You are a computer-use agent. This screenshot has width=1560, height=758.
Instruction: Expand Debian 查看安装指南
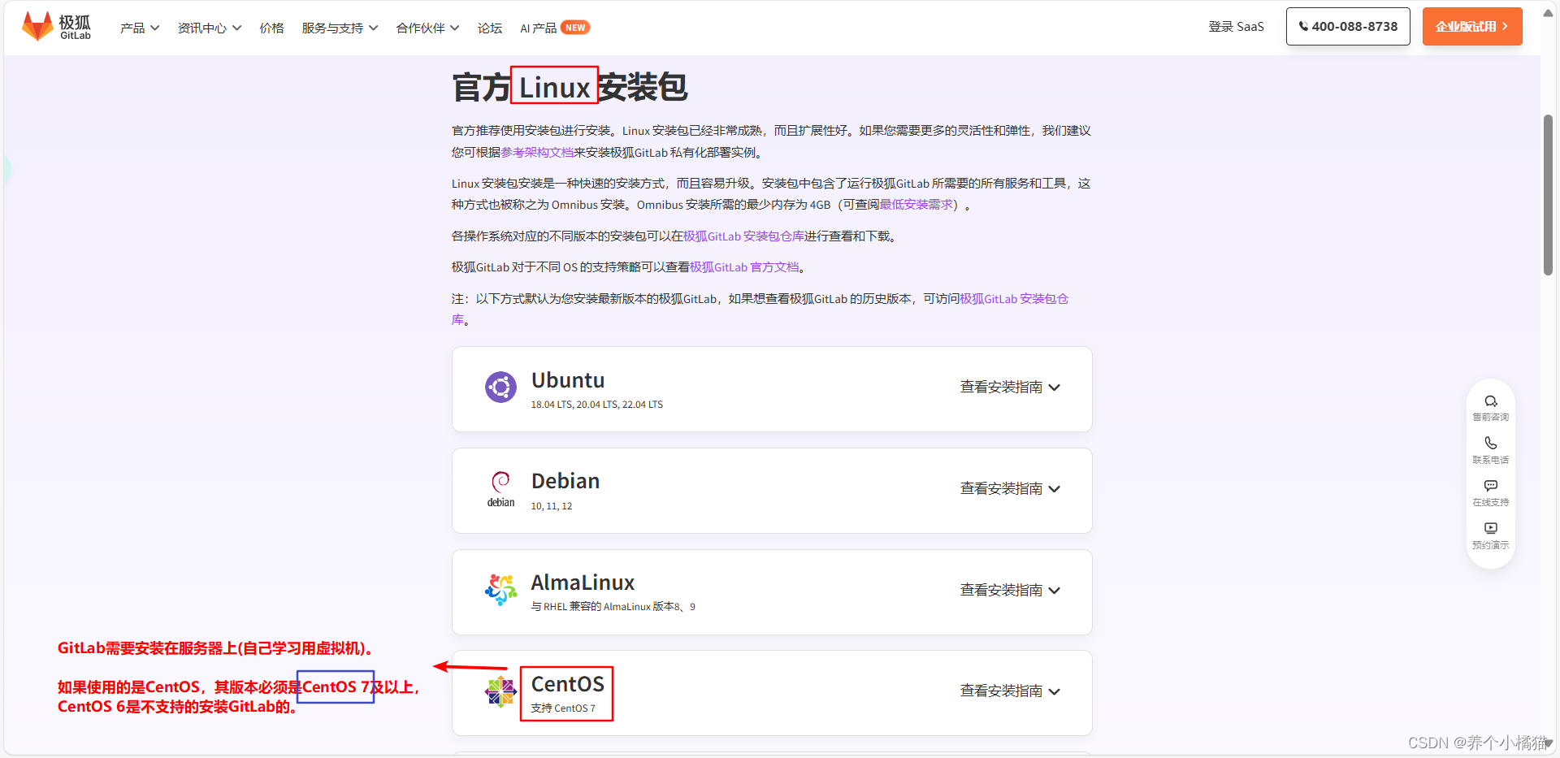pyautogui.click(x=1010, y=489)
